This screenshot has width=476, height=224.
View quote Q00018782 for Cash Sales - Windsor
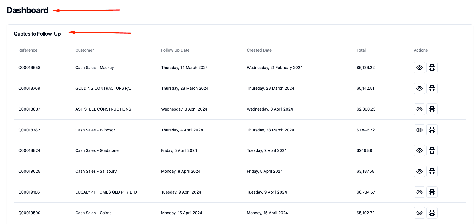[x=419, y=130]
